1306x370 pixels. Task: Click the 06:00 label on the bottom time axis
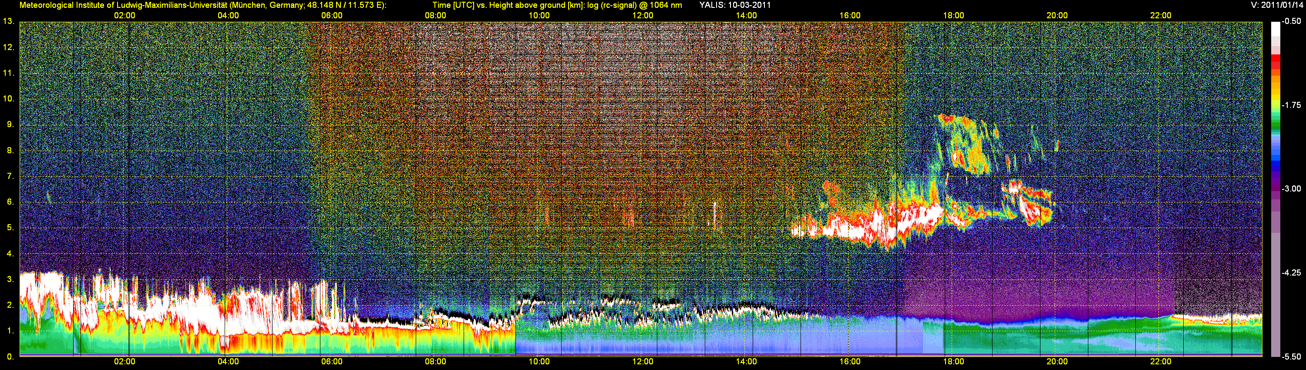[332, 362]
